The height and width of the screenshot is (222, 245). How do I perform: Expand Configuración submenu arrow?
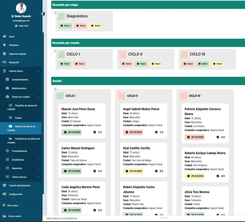coord(39,194)
